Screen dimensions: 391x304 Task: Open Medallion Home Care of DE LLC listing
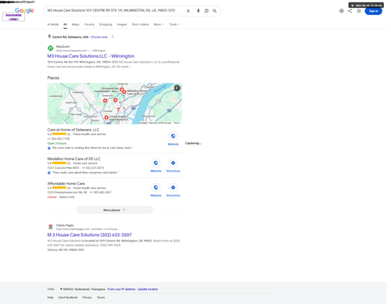point(74,159)
